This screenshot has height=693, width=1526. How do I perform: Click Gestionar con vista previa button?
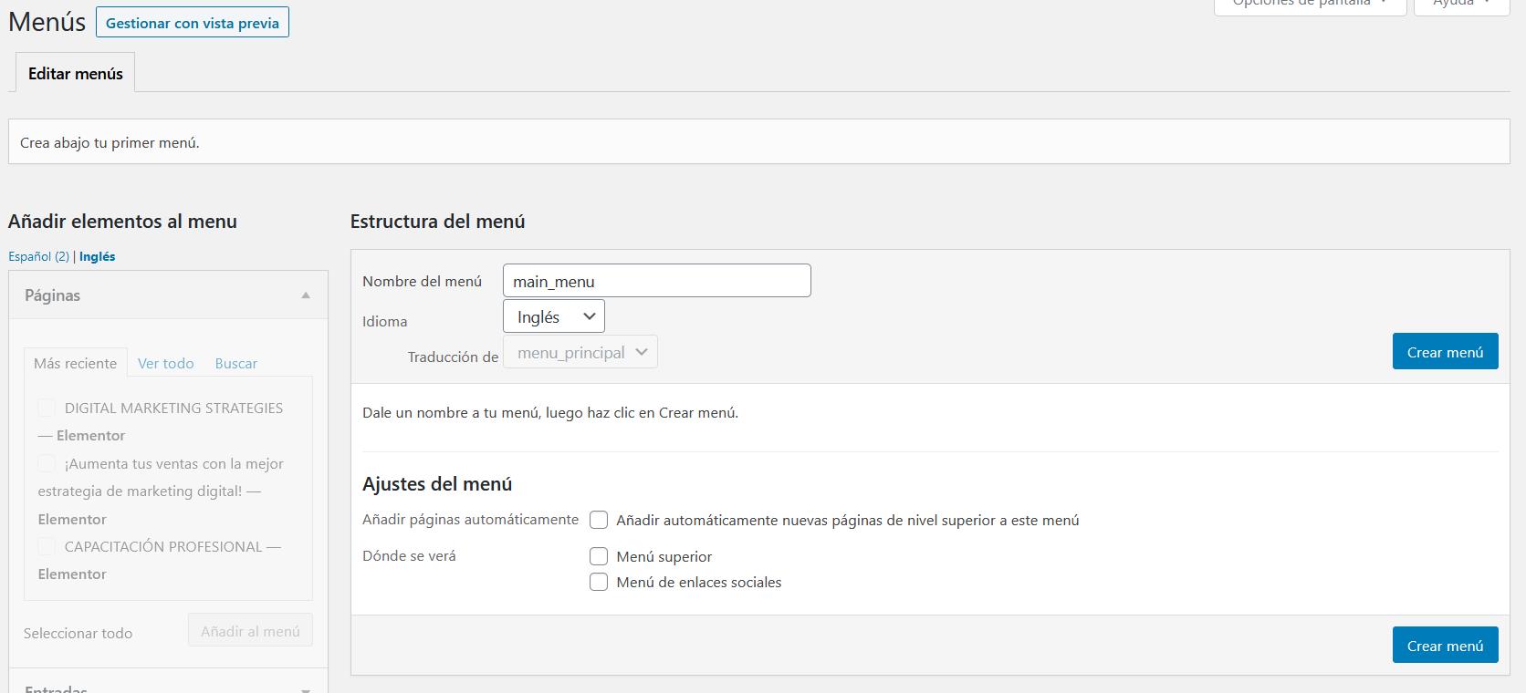(192, 23)
